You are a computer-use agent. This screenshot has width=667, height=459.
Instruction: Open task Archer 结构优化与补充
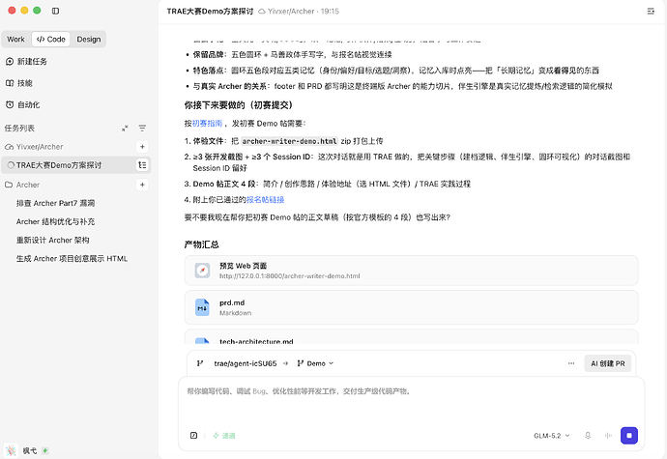point(55,221)
